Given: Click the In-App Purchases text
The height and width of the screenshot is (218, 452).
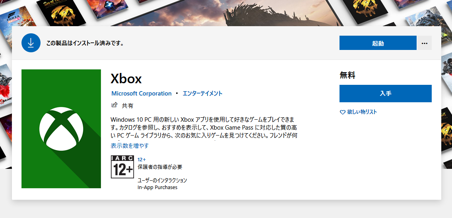Looking at the screenshot, I should pyautogui.click(x=157, y=187).
